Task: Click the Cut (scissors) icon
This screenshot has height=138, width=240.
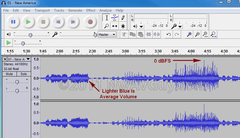Action: pyautogui.click(x=124, y=34)
